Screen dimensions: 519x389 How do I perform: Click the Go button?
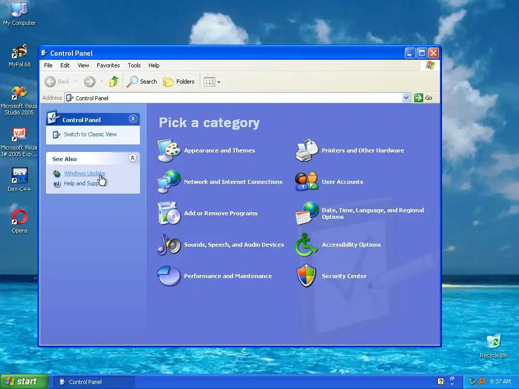tap(423, 98)
